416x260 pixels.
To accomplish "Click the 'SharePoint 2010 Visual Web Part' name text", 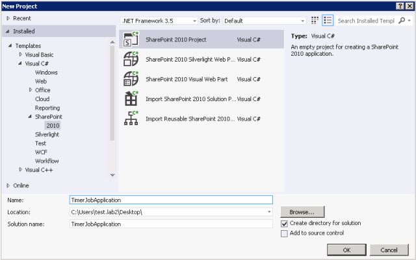I will pyautogui.click(x=187, y=79).
